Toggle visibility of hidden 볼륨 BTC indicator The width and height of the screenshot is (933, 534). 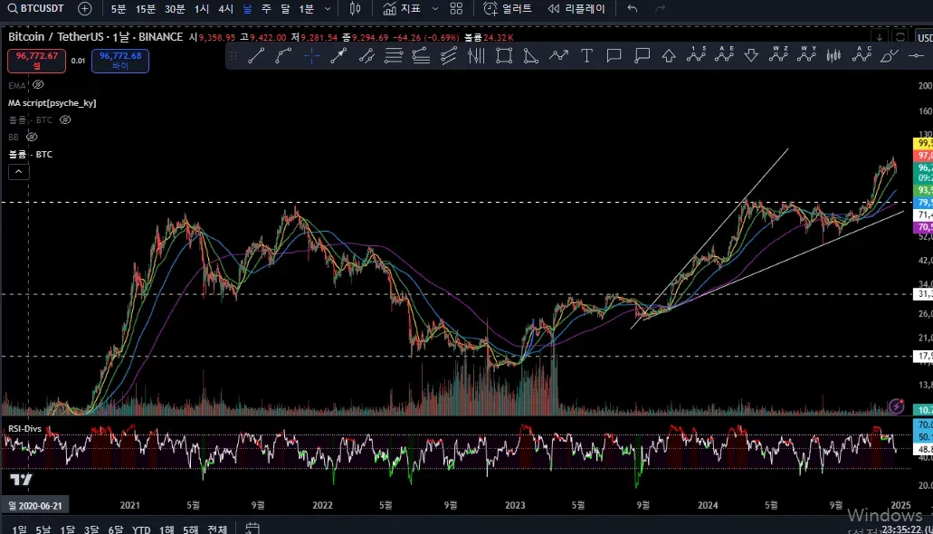point(65,119)
